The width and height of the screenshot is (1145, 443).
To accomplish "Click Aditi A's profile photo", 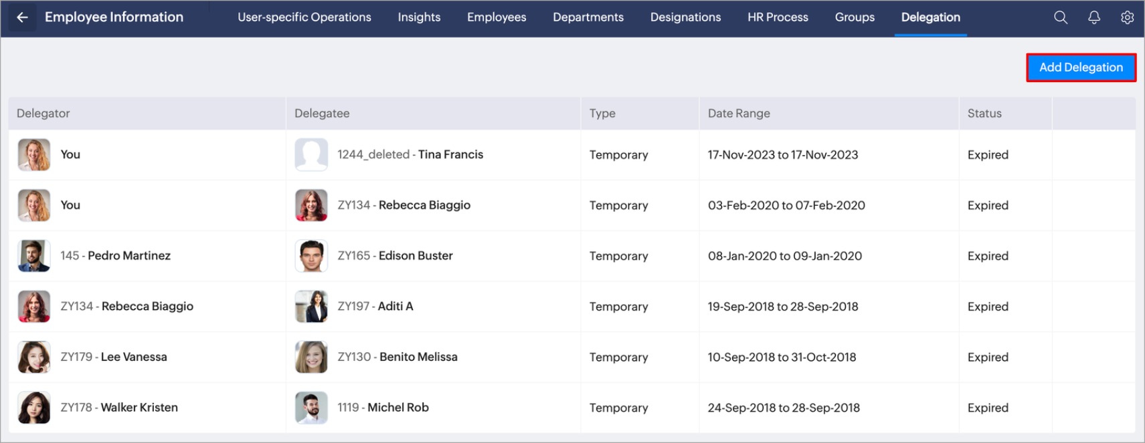I will (x=311, y=307).
